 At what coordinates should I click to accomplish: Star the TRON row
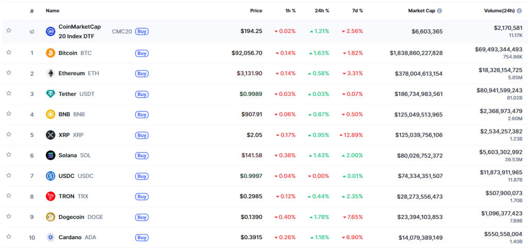click(9, 195)
